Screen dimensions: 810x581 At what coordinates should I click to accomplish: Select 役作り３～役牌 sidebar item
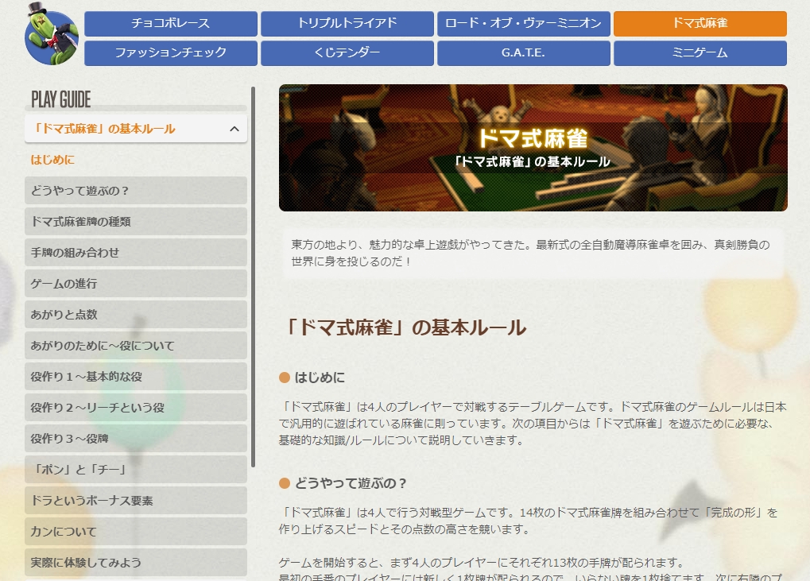pos(136,439)
